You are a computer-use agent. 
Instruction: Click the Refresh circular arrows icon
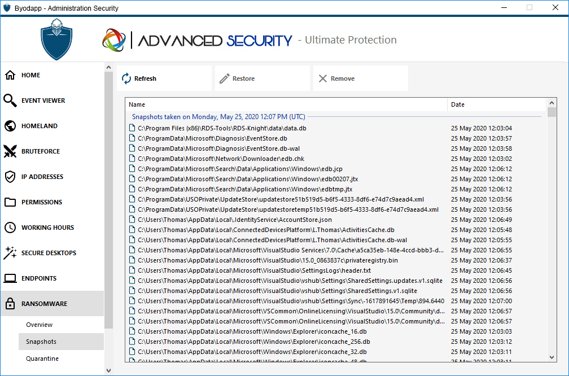126,78
